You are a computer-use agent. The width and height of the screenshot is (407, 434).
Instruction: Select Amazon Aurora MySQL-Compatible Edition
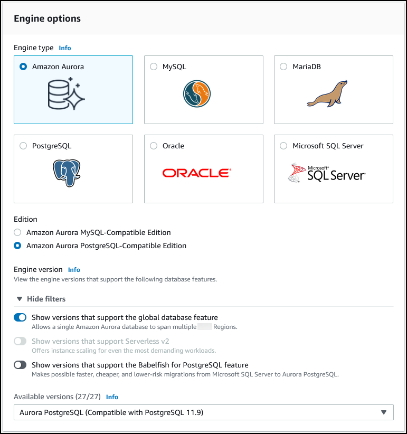pyautogui.click(x=18, y=232)
